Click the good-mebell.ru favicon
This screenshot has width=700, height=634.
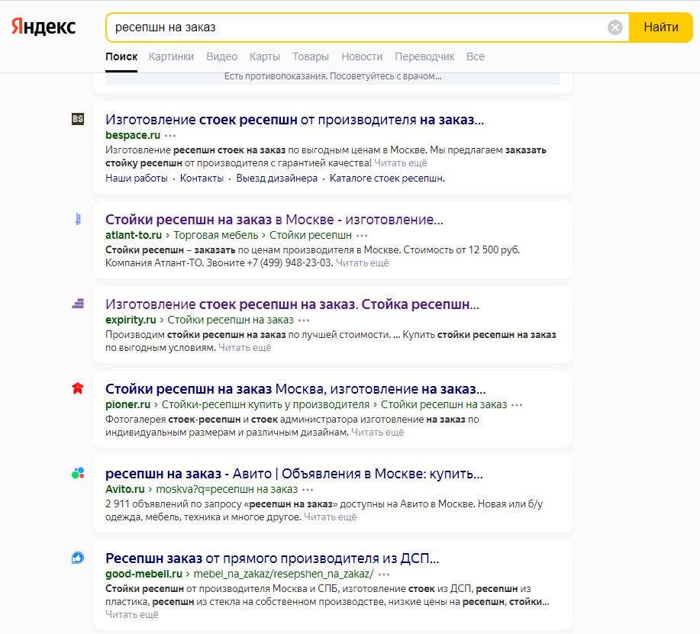78,558
